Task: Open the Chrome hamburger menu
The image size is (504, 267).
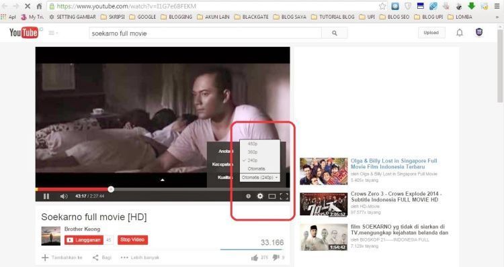Action: point(497,6)
